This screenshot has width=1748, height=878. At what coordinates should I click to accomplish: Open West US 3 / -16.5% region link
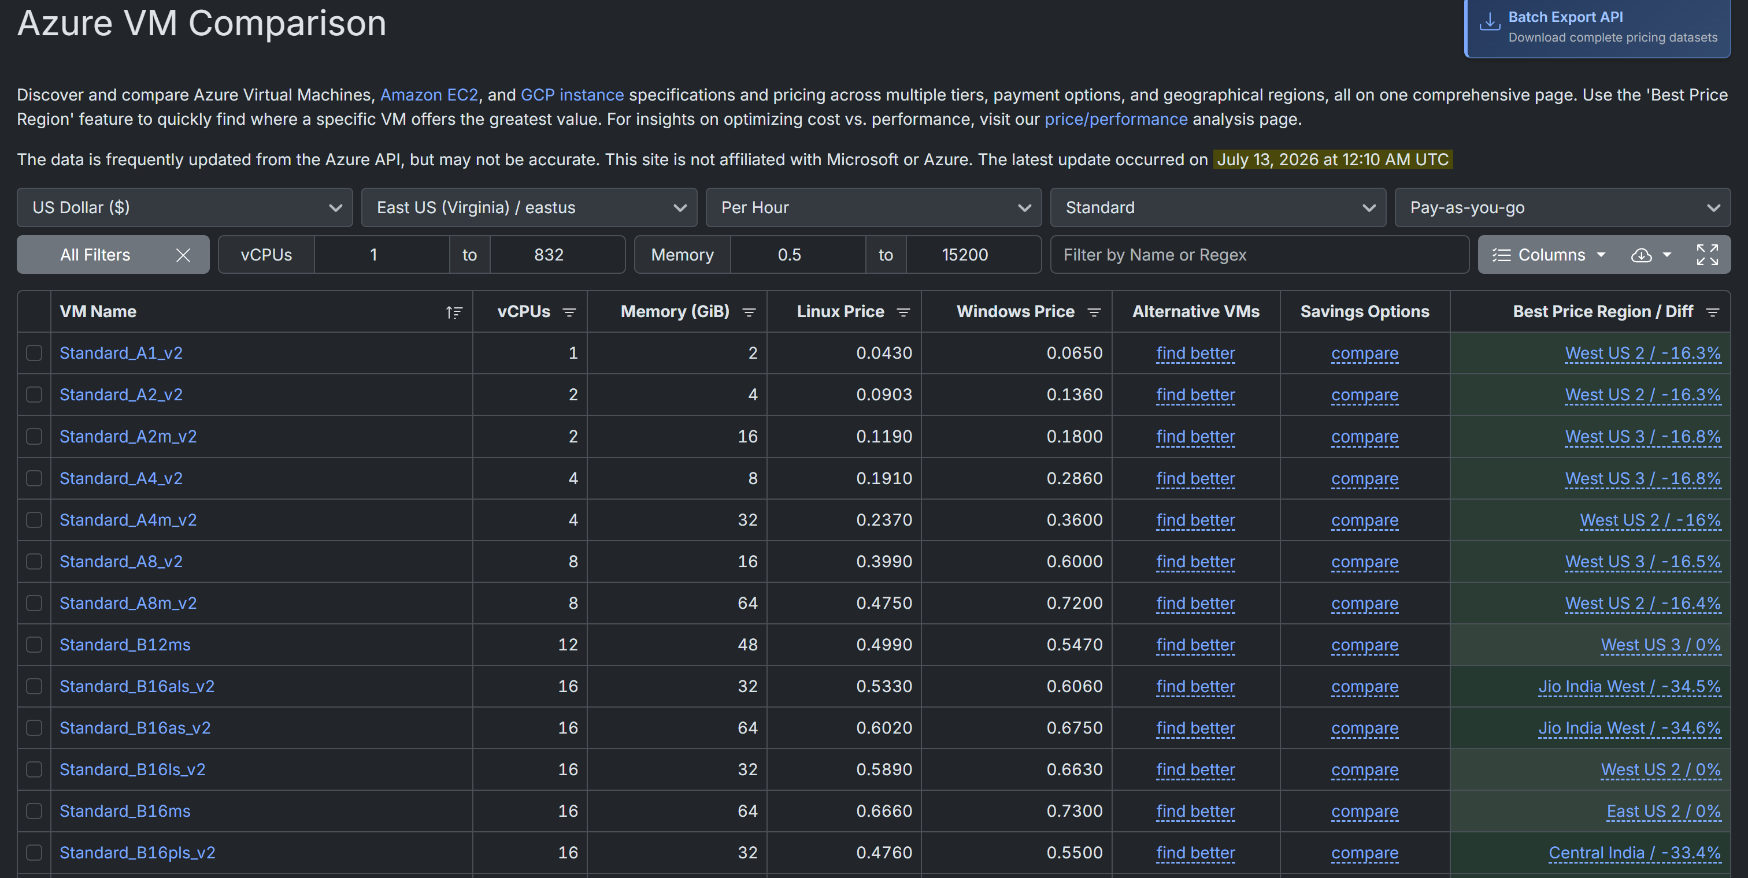pos(1643,561)
